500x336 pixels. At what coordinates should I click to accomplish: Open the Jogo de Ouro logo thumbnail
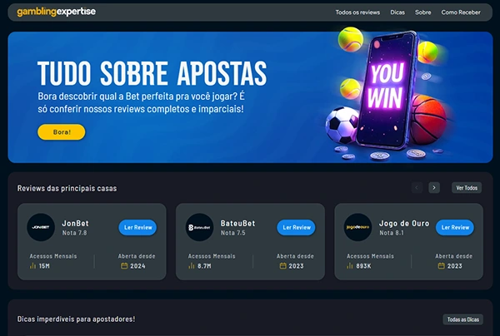click(x=357, y=227)
